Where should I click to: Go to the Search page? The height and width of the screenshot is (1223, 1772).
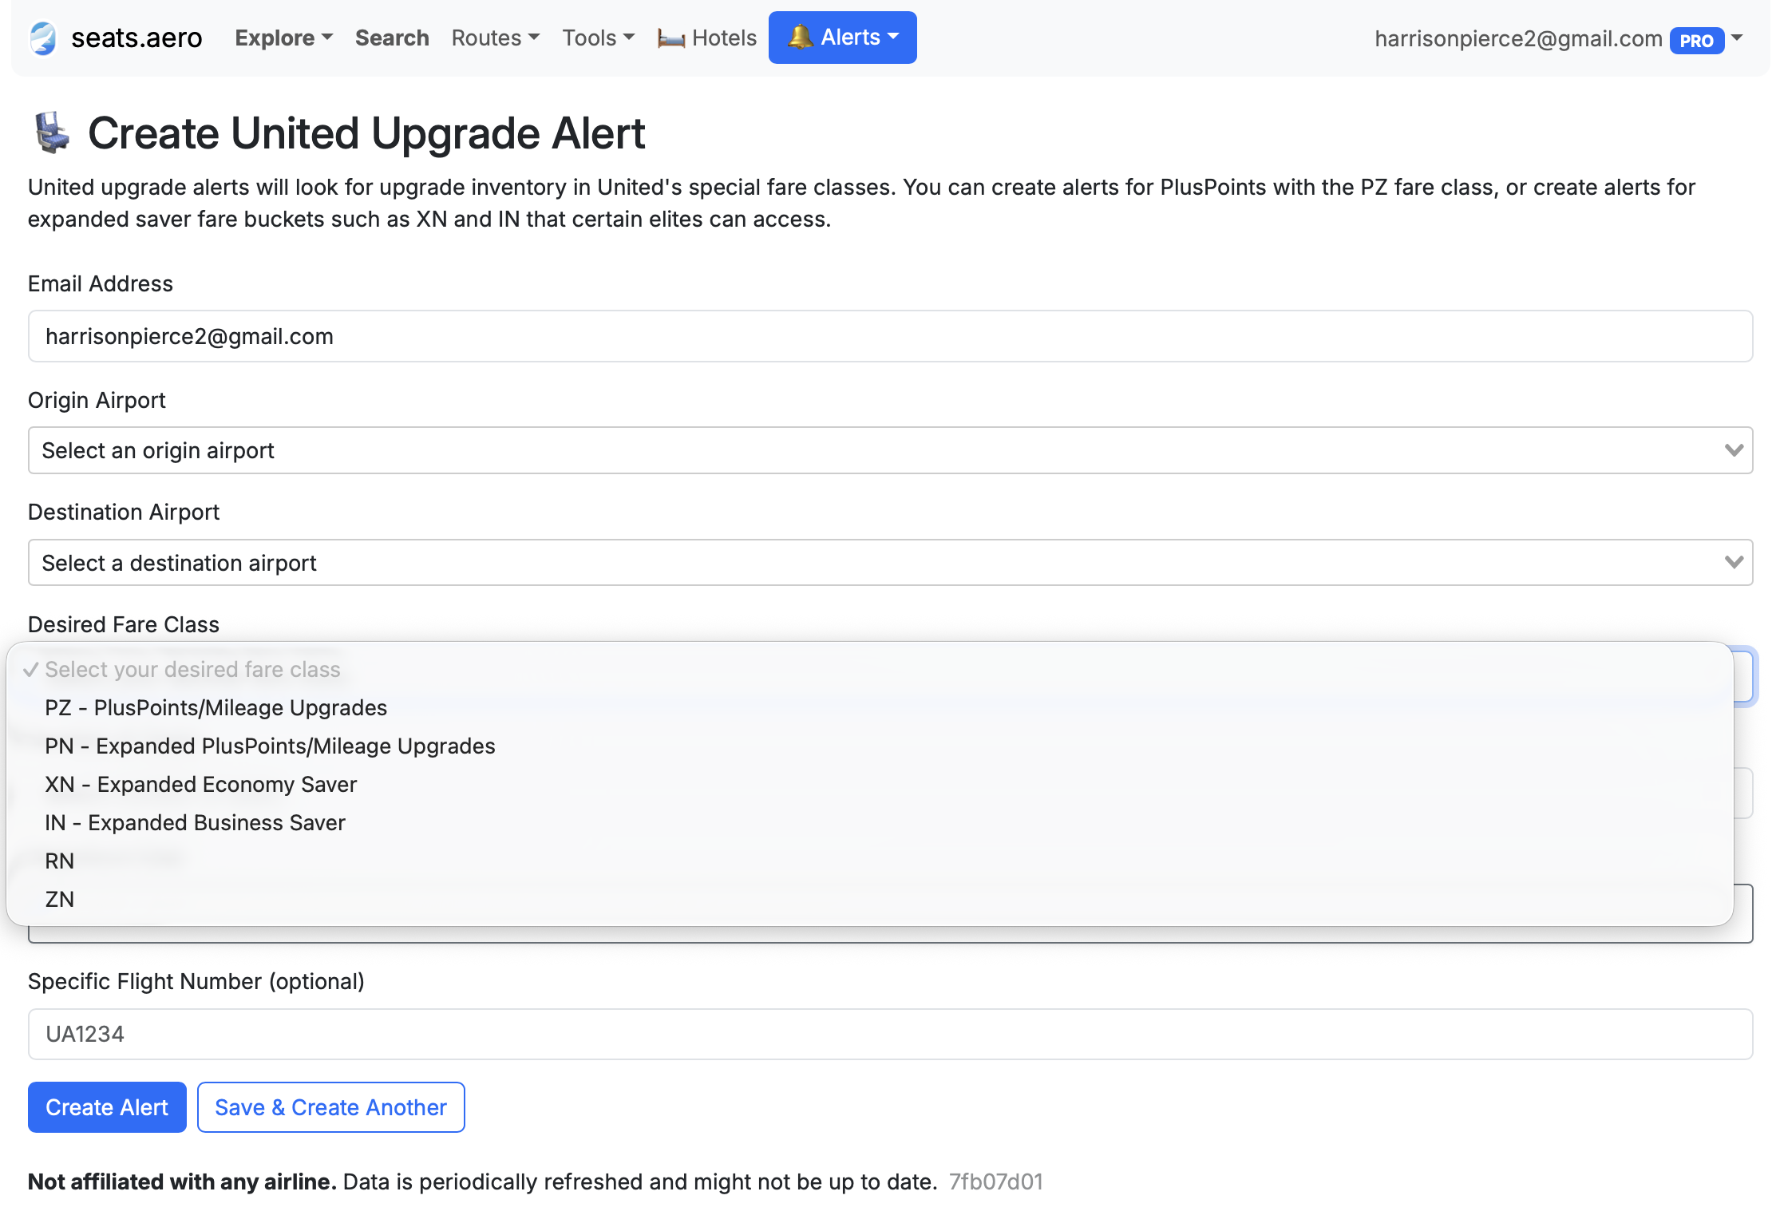tap(392, 38)
